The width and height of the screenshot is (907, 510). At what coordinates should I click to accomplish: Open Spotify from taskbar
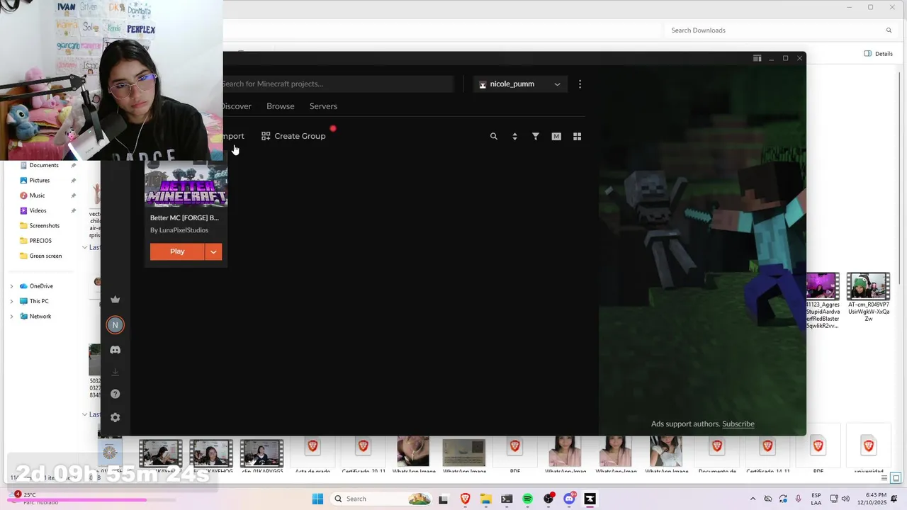pos(527,499)
